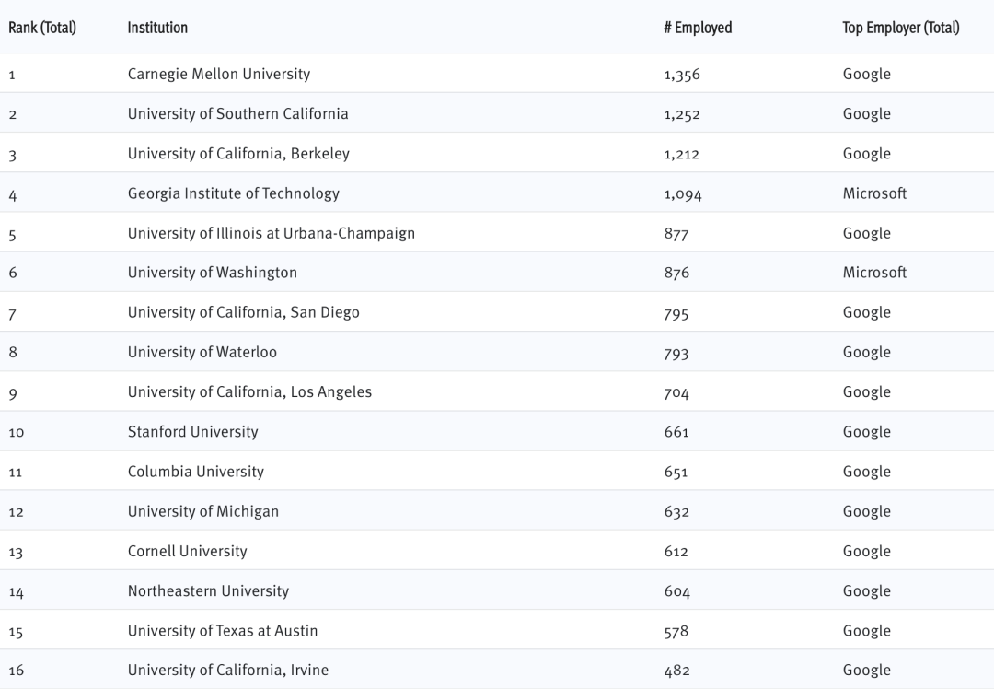
Task: Click the 1,252 employed value
Action: [x=682, y=115]
